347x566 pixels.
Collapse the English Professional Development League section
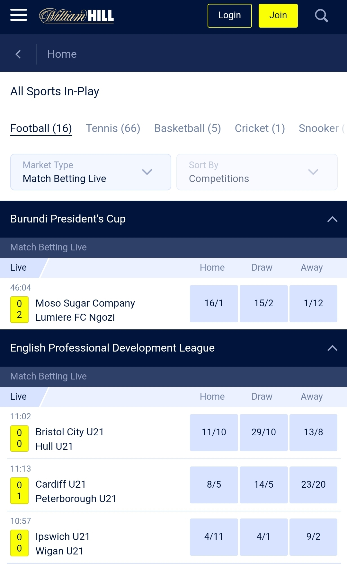[333, 348]
